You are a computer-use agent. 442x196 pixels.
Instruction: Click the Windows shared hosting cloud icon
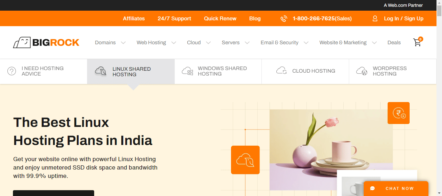(187, 71)
